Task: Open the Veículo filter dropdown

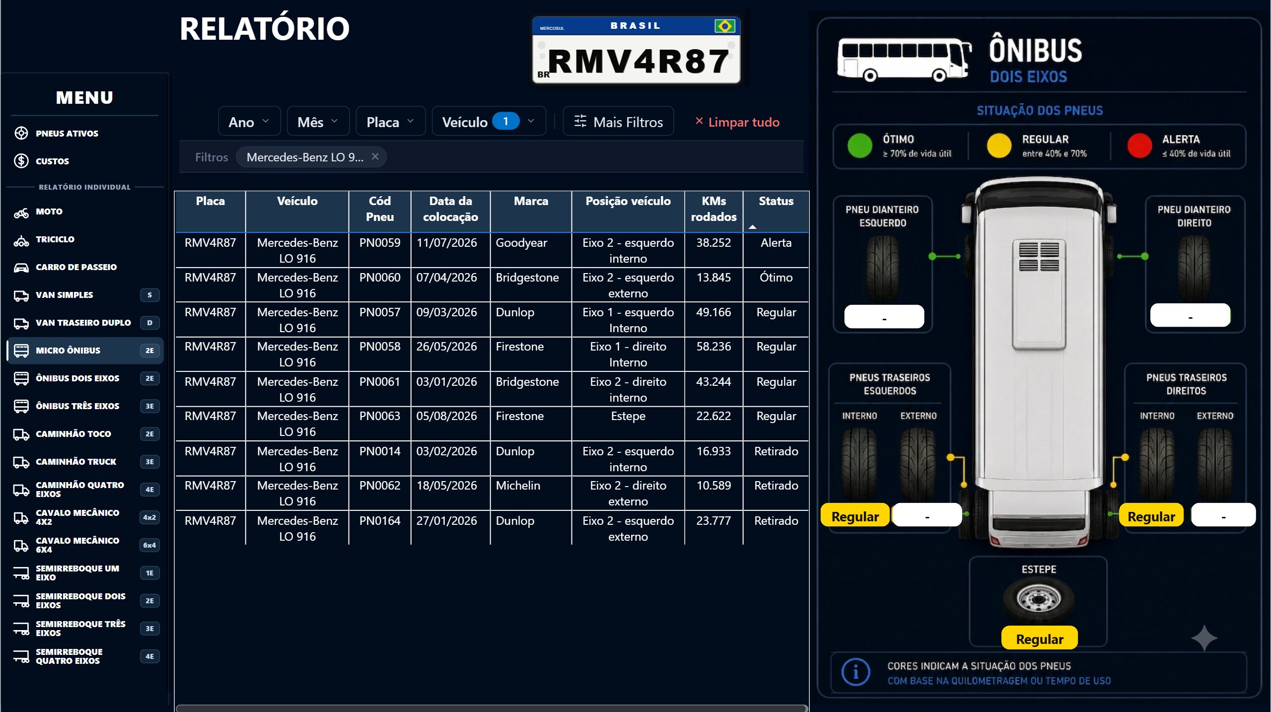Action: pos(489,121)
